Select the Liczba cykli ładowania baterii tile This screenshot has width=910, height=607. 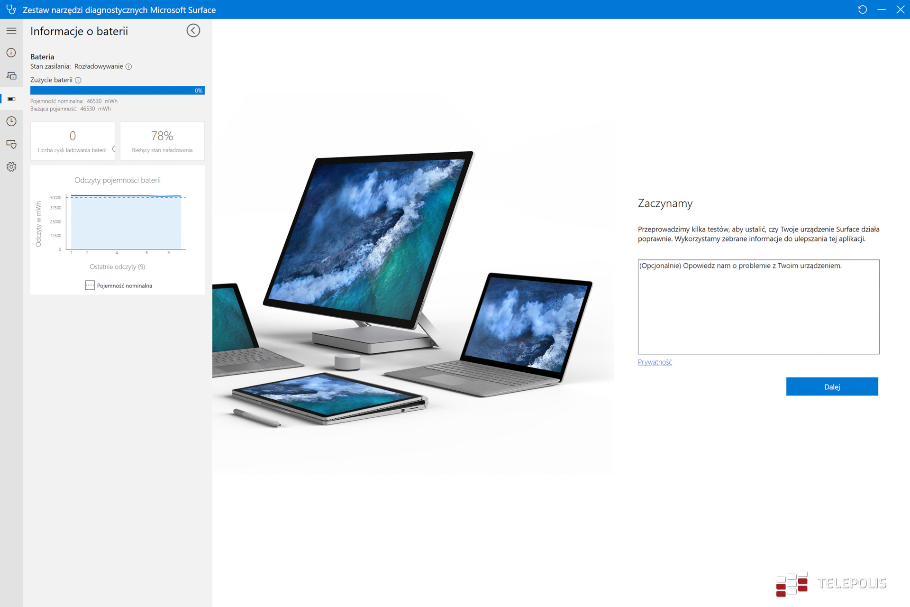[73, 141]
